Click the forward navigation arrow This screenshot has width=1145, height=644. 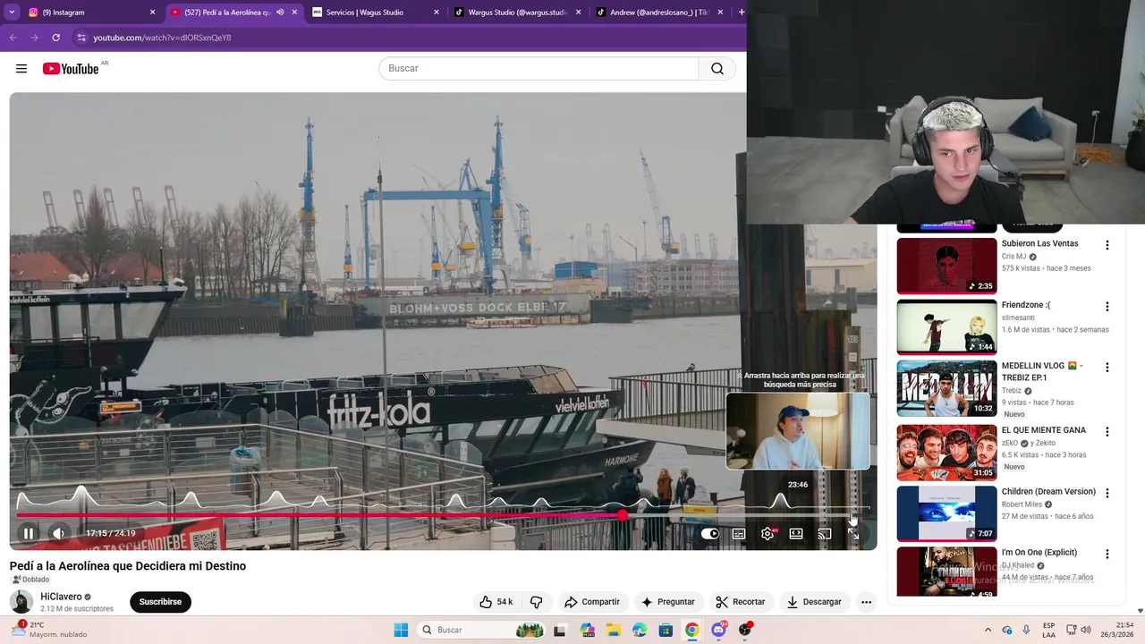pyautogui.click(x=34, y=38)
